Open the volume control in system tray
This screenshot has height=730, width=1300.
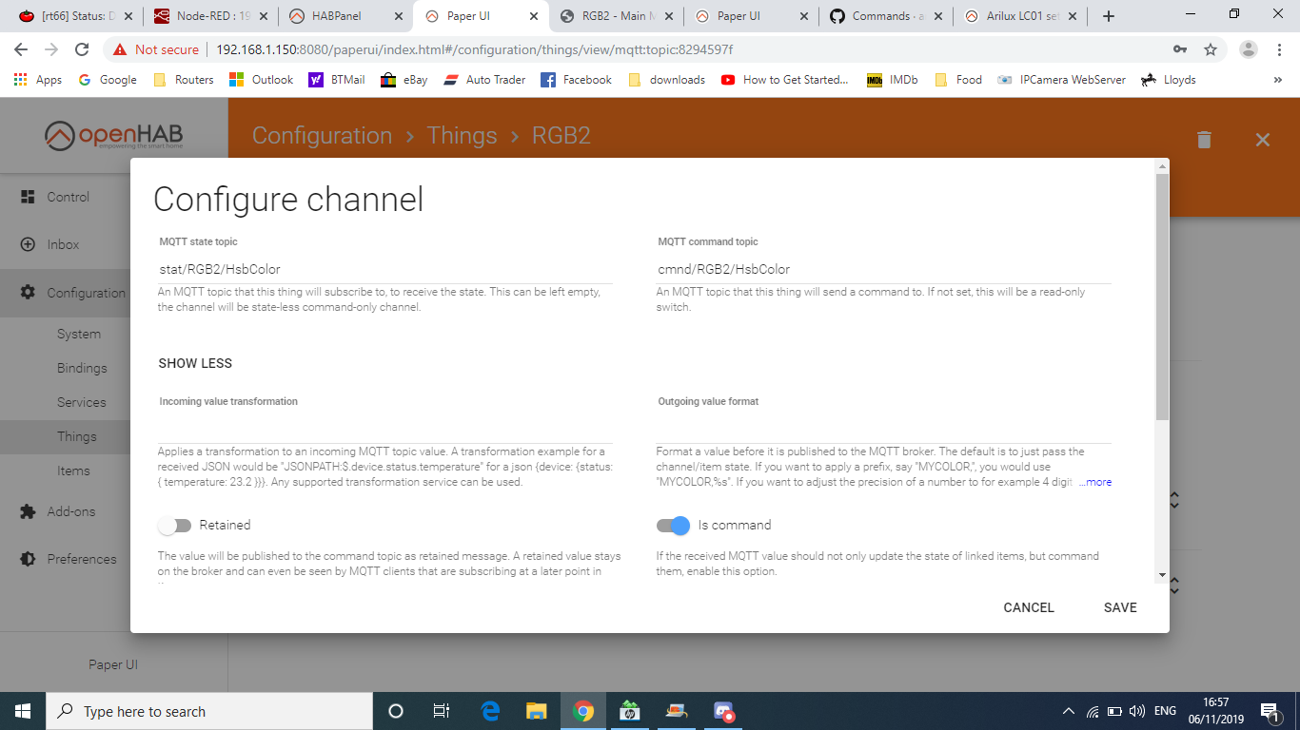point(1136,711)
